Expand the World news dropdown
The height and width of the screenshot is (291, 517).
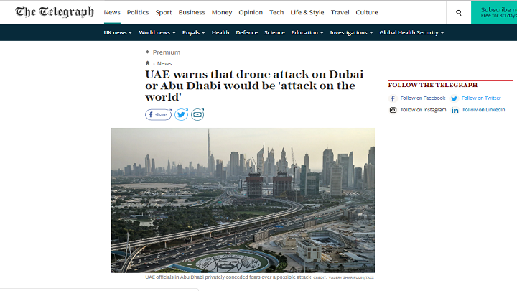tap(157, 32)
